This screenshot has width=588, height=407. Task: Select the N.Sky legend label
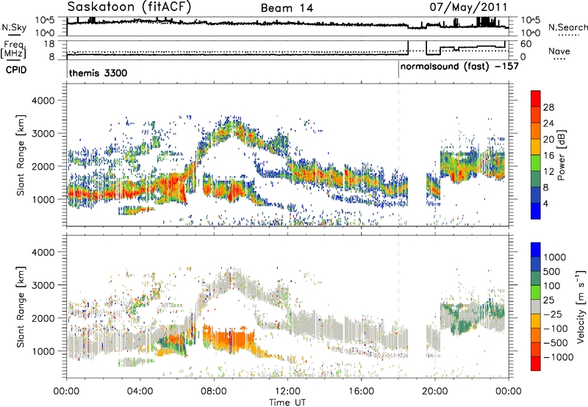pos(14,27)
